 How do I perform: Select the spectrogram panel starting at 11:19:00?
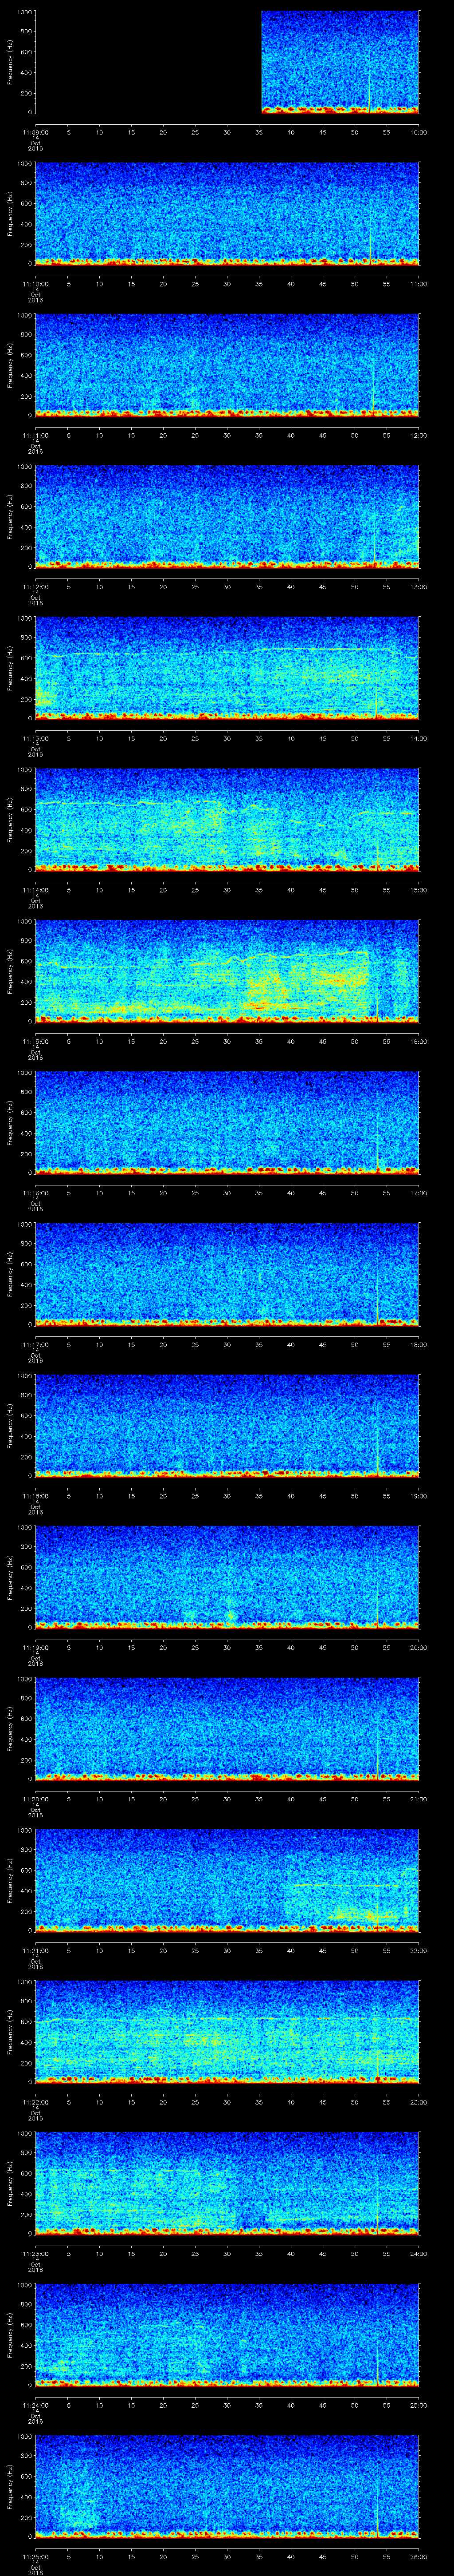point(227,1577)
